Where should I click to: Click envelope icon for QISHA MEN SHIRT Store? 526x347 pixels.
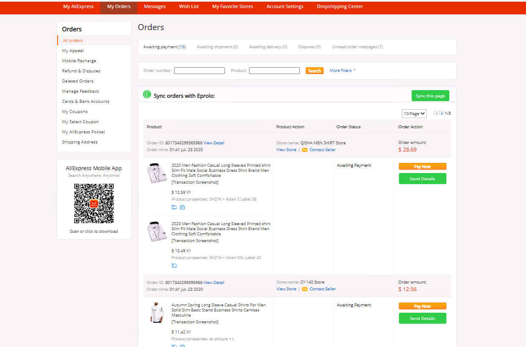pyautogui.click(x=305, y=150)
